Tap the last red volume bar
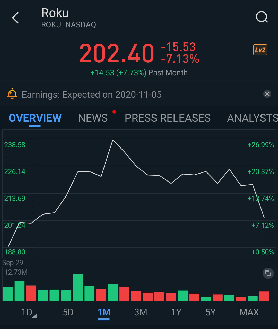 click(264, 296)
